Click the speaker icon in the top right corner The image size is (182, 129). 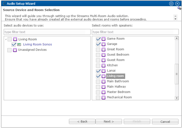(179, 8)
